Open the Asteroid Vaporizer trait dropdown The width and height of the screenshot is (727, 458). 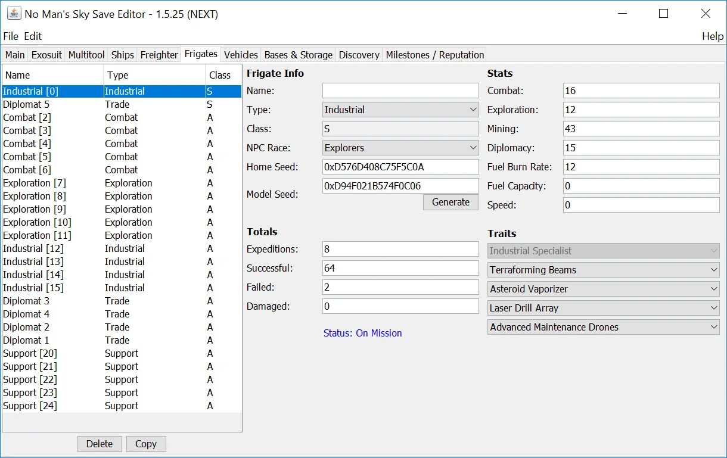click(x=604, y=289)
